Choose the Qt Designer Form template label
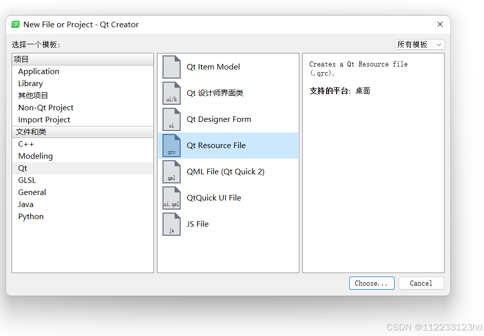This screenshot has width=484, height=336. (219, 119)
